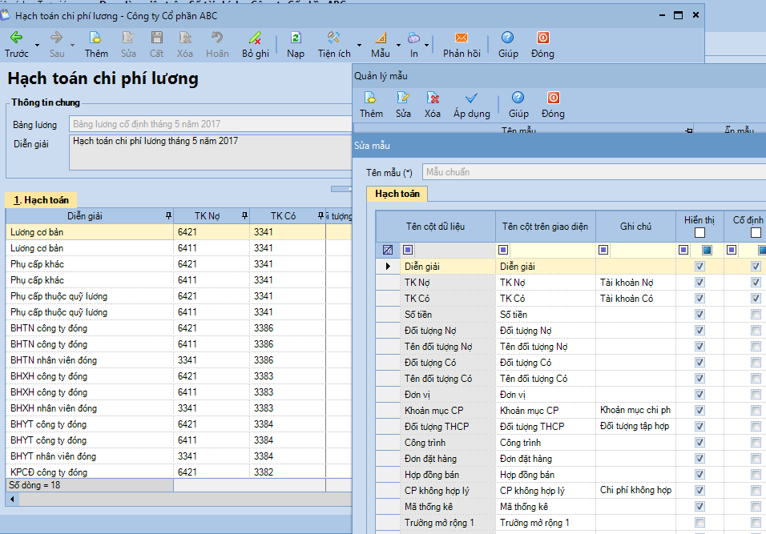Open dropdown arrow next to Sau button

[72, 46]
